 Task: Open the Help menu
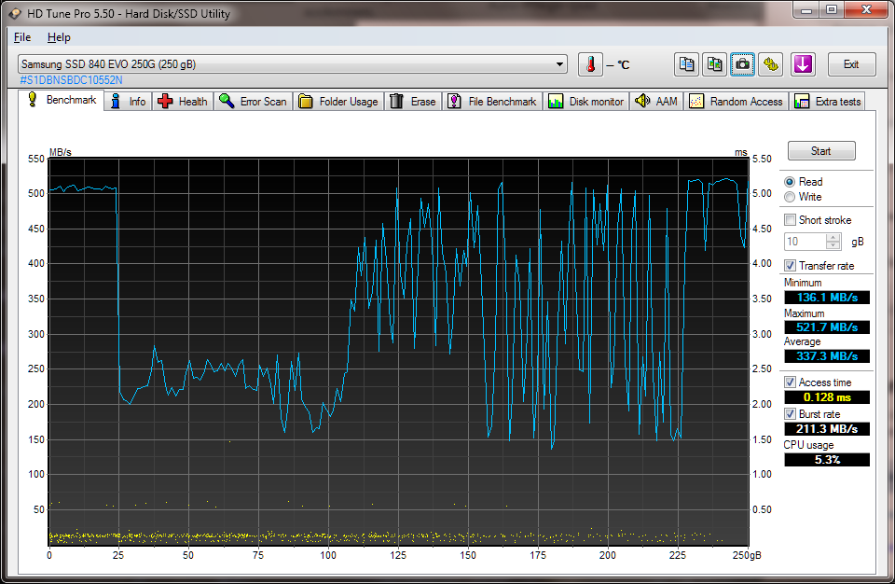point(59,37)
